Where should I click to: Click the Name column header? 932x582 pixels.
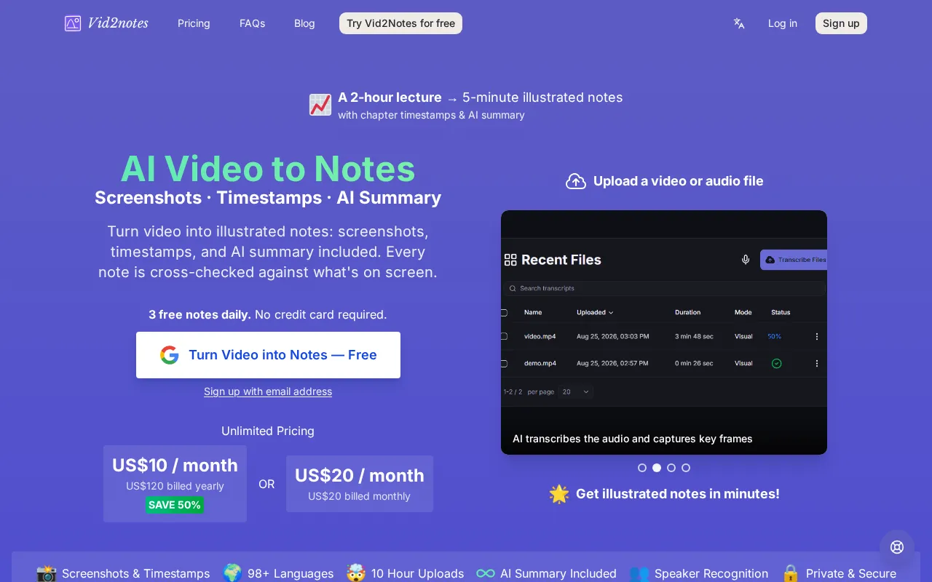coord(533,313)
